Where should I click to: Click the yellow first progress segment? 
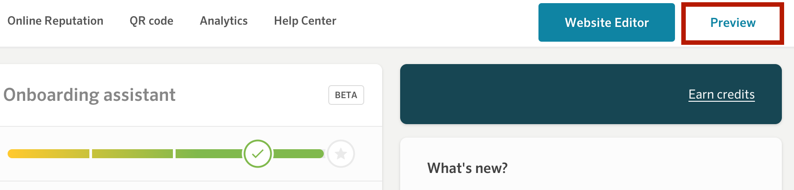[49, 154]
